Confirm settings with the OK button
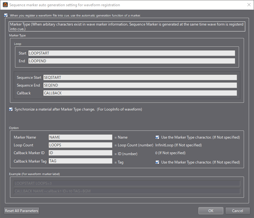The width and height of the screenshot is (254, 218). [x=211, y=211]
